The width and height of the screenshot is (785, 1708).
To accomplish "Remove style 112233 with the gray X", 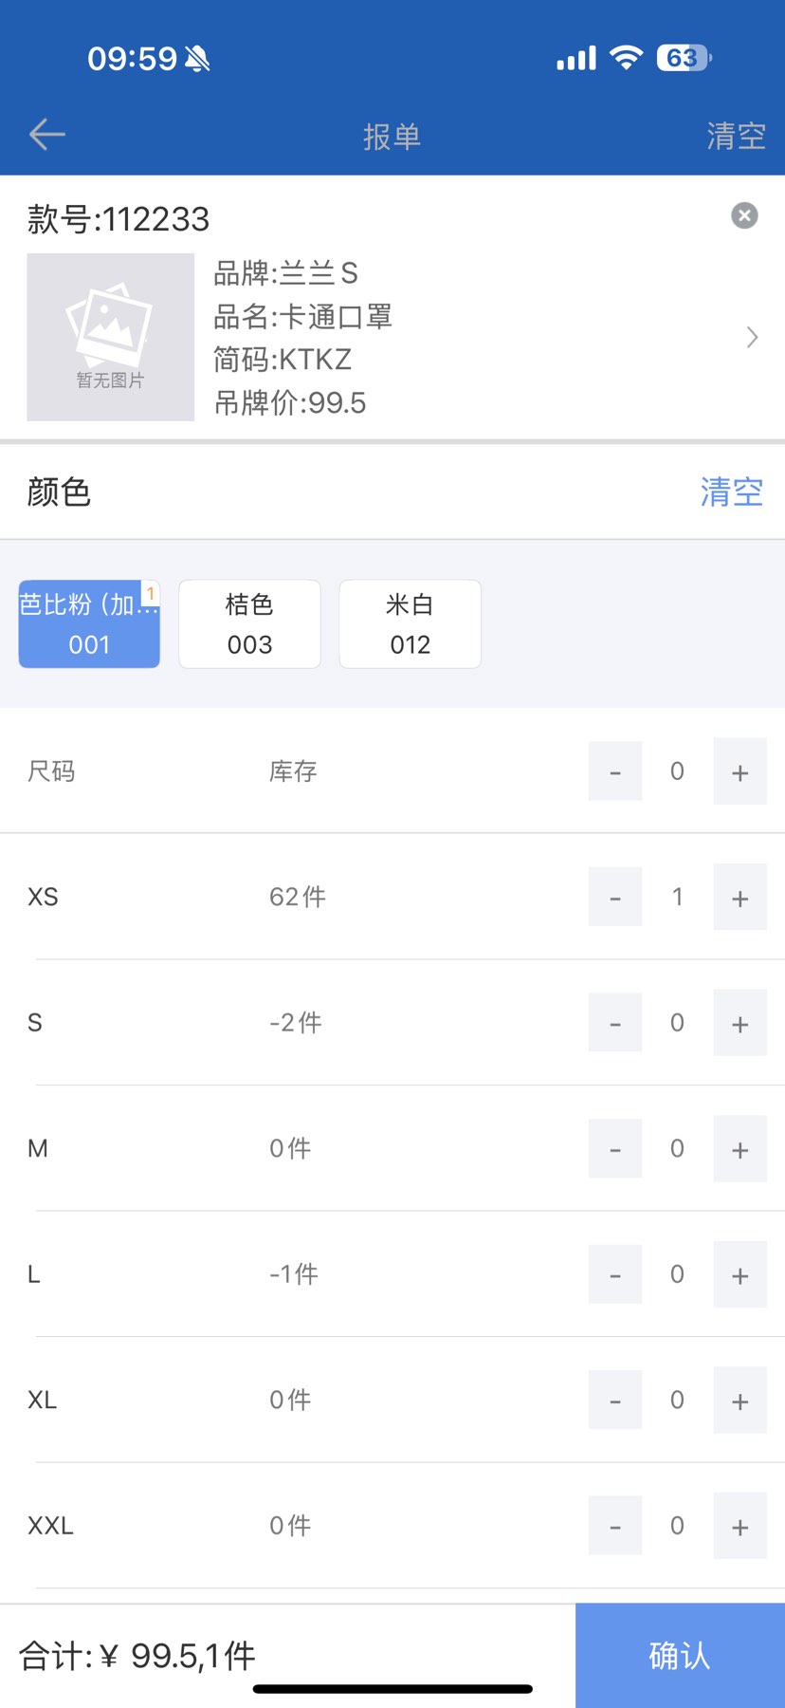I will click(x=744, y=216).
